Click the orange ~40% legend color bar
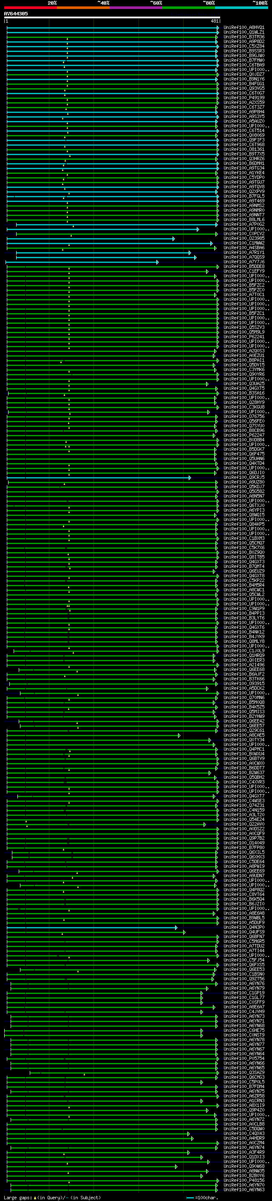This screenshot has height=1201, width=272. 83,8
